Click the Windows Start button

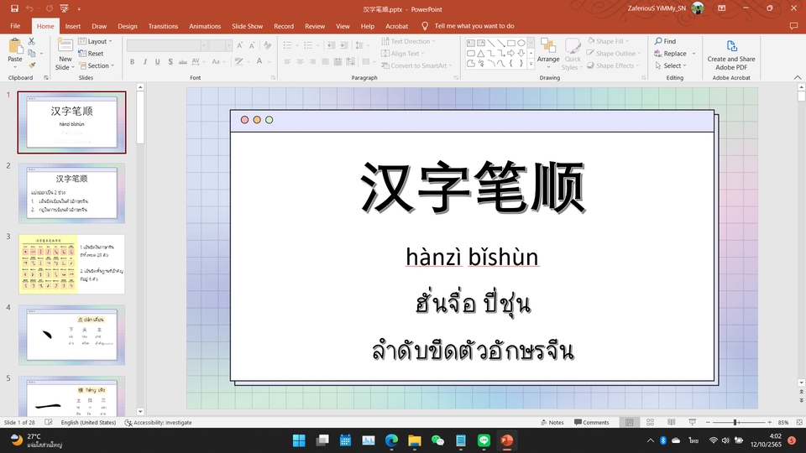[x=299, y=440]
